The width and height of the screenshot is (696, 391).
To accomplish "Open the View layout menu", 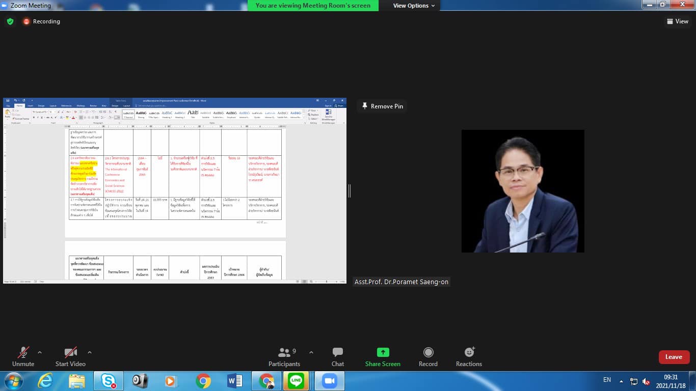I will pyautogui.click(x=677, y=21).
